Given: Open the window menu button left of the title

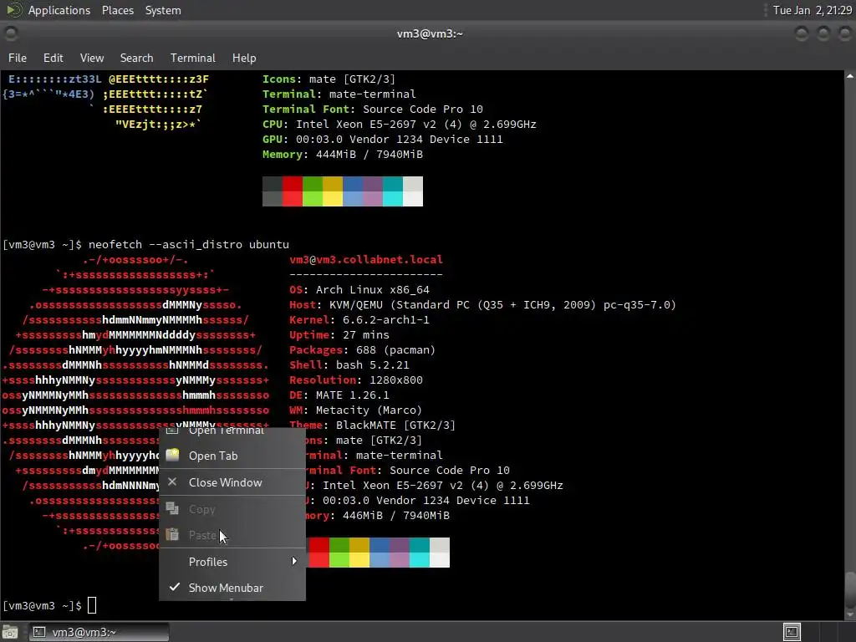Looking at the screenshot, I should click(x=10, y=33).
